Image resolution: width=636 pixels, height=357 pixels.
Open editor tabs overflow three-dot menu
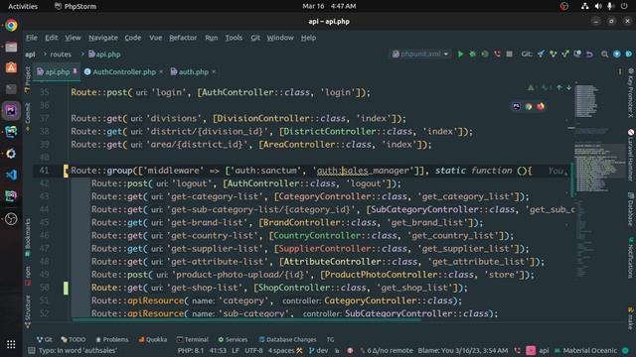click(620, 72)
